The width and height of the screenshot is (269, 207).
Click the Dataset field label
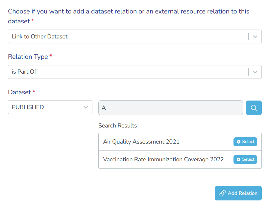pyautogui.click(x=19, y=92)
